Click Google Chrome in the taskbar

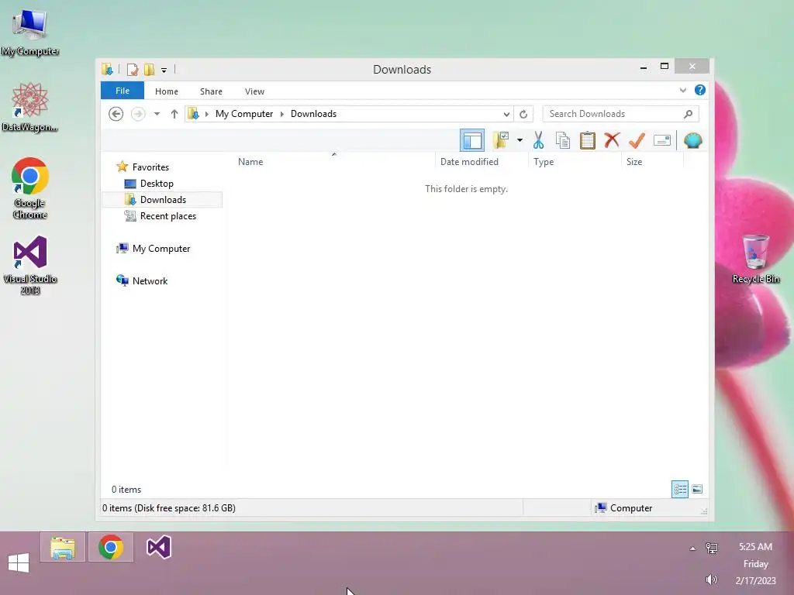tap(111, 548)
